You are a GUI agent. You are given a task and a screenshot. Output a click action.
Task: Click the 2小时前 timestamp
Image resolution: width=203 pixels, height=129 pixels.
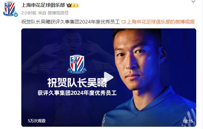click(x=29, y=13)
